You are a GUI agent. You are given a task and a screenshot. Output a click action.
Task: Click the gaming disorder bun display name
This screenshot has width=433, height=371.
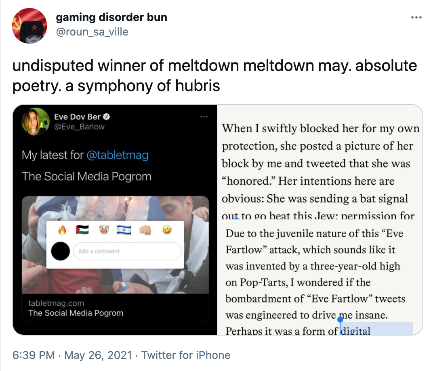click(111, 17)
